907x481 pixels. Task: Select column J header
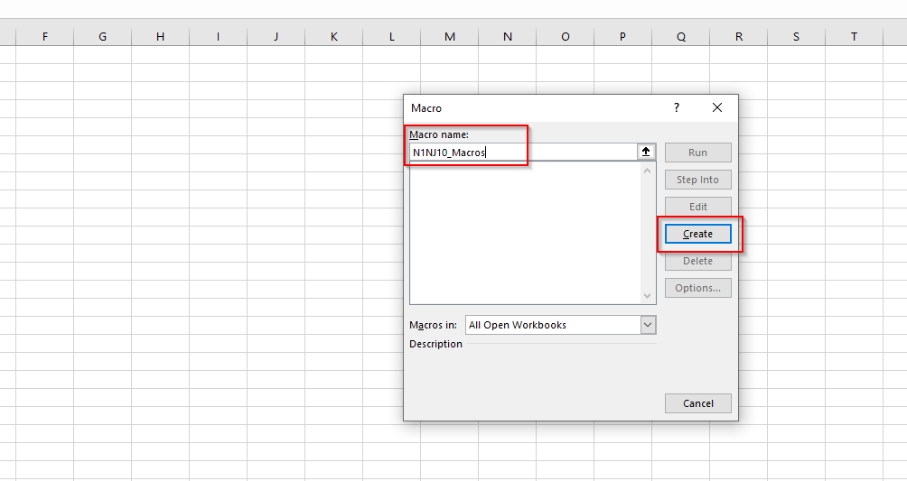point(276,36)
